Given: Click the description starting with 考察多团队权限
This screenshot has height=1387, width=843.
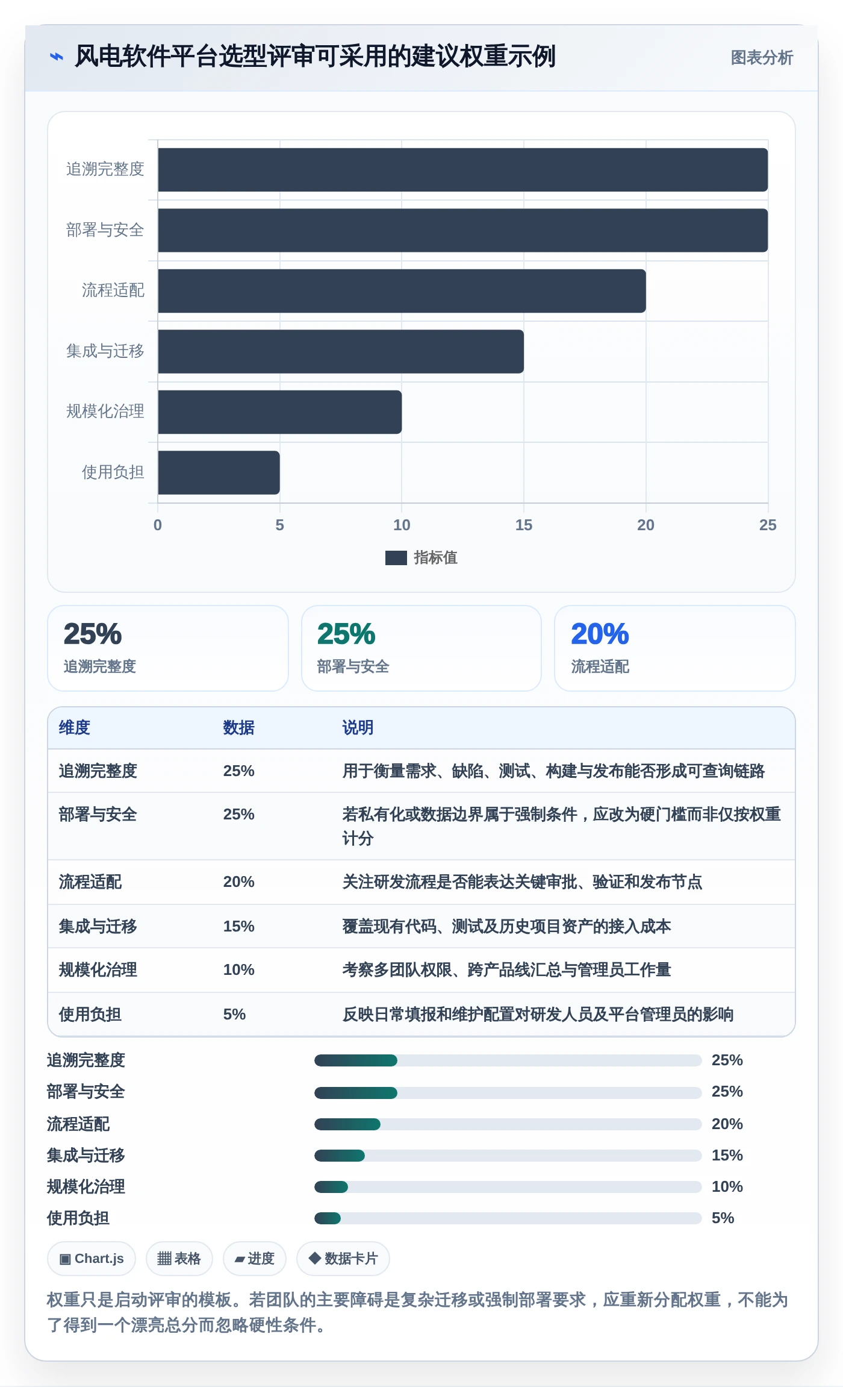Looking at the screenshot, I should [x=506, y=970].
